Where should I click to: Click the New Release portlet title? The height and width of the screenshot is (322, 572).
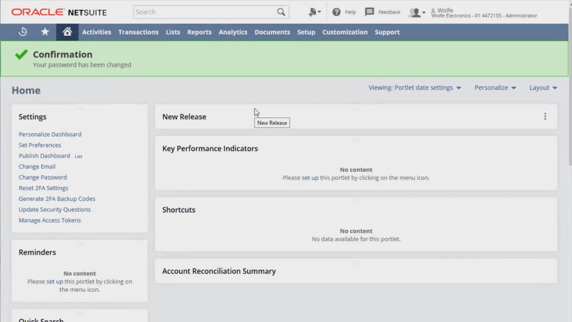[x=184, y=117]
